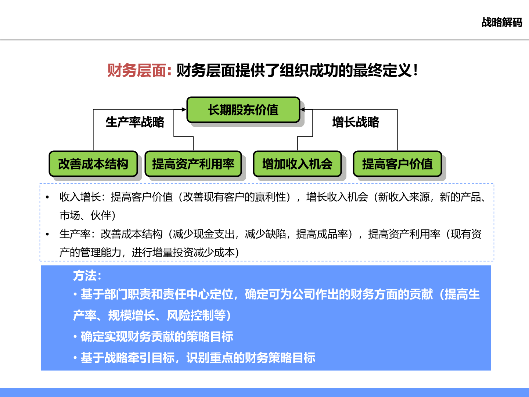This screenshot has width=529, height=397.
Task: Click the bullet 确定实现财务贡献的策略目标
Action: coord(153,337)
